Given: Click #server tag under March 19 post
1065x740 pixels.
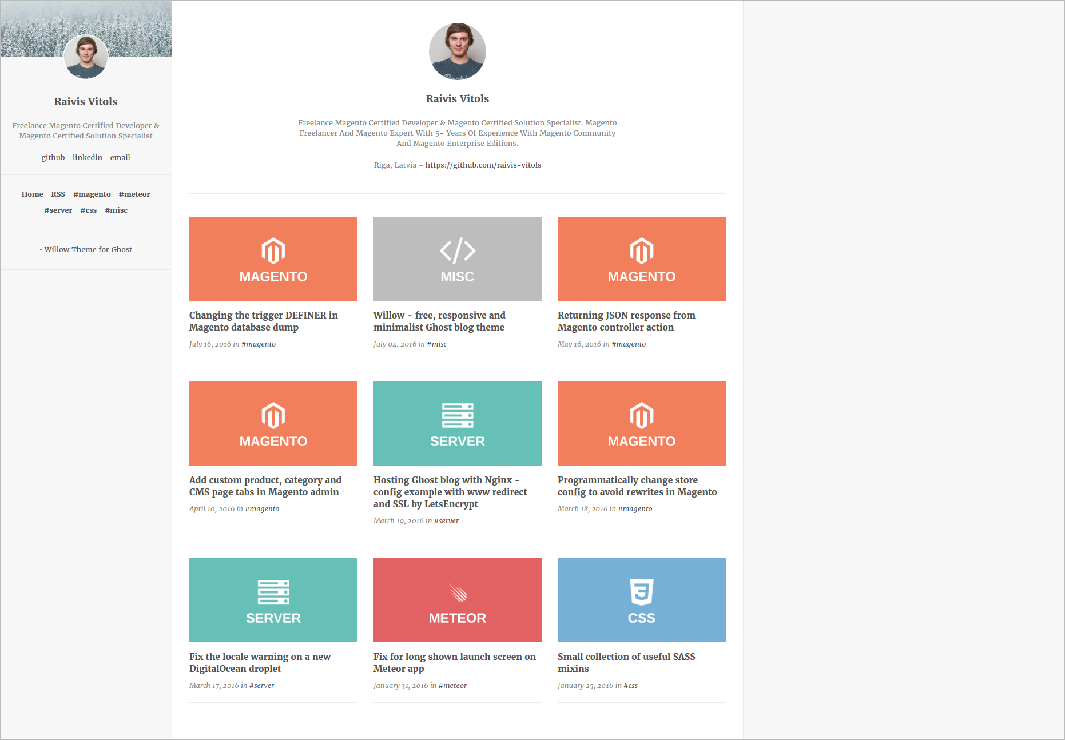Looking at the screenshot, I should (x=447, y=520).
